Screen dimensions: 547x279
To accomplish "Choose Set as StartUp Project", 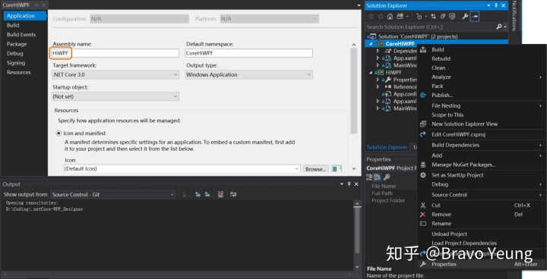I will coord(457,175).
